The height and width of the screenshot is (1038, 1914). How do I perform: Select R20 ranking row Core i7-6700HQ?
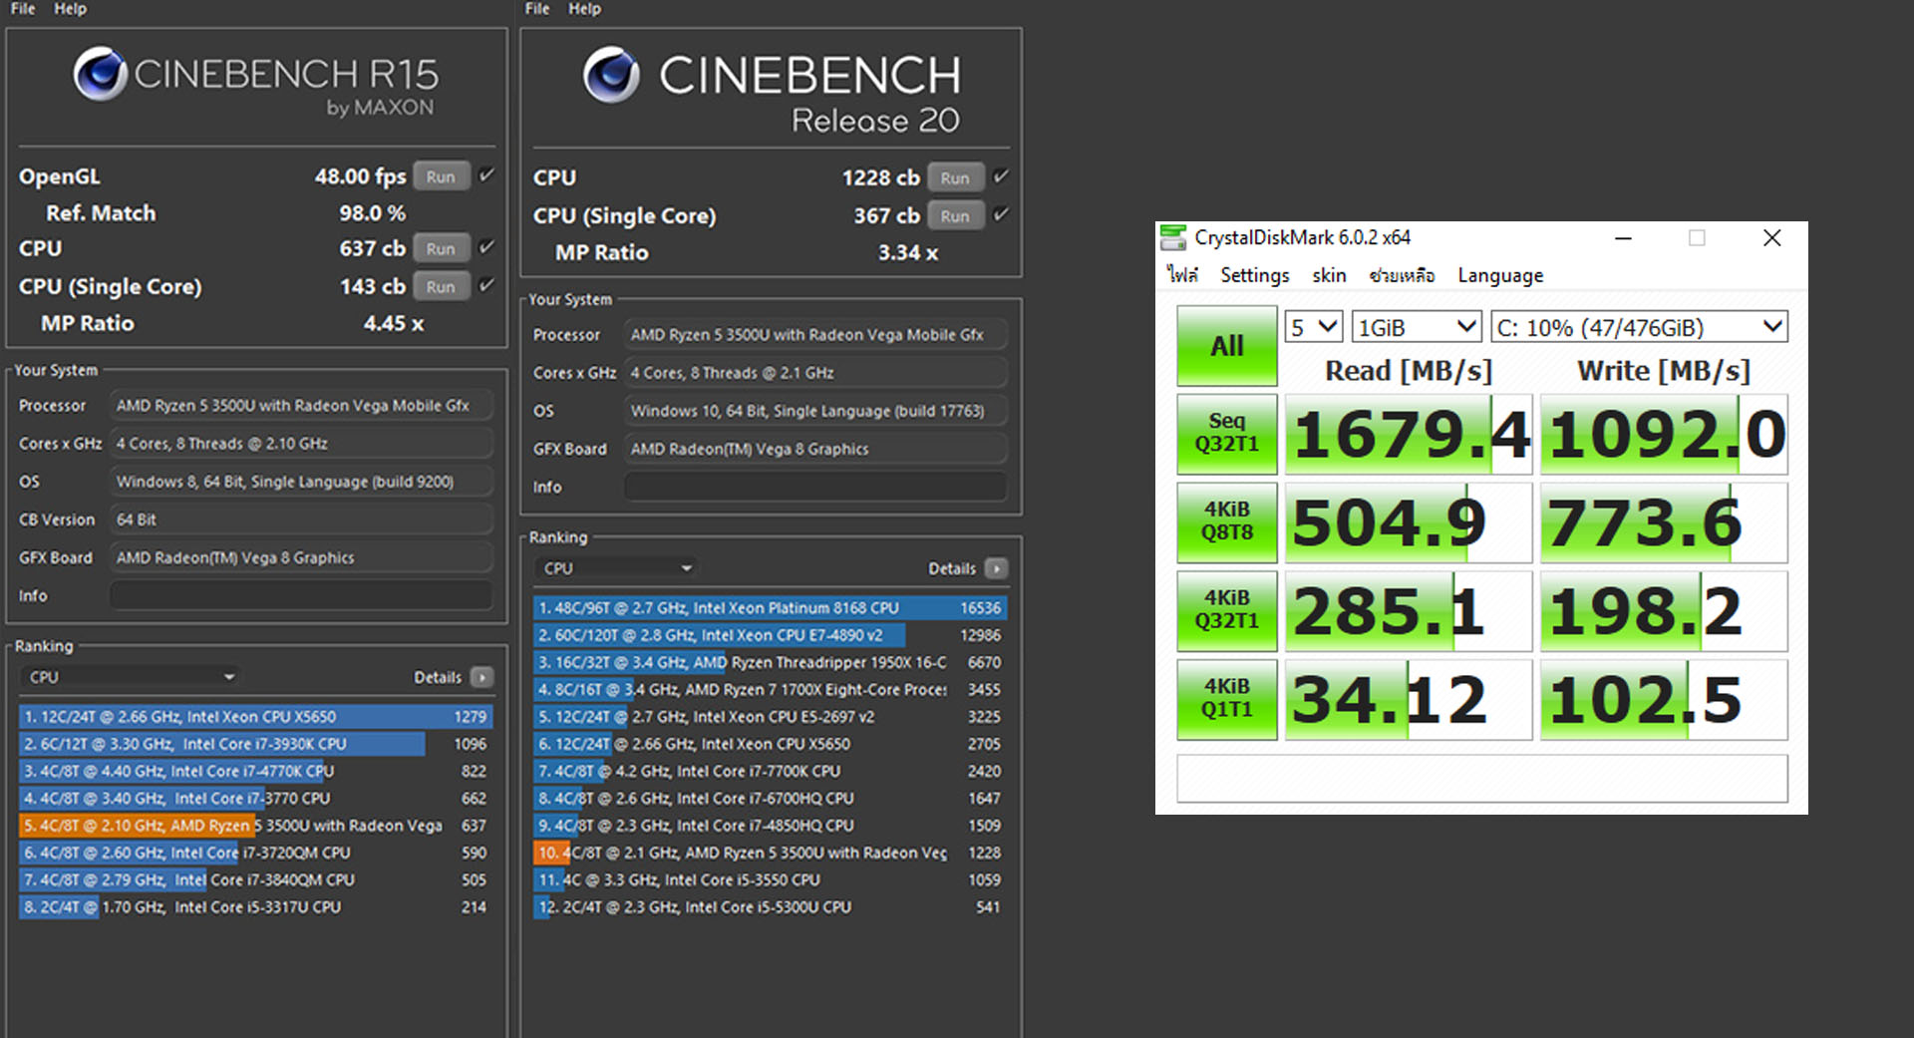[x=771, y=799]
